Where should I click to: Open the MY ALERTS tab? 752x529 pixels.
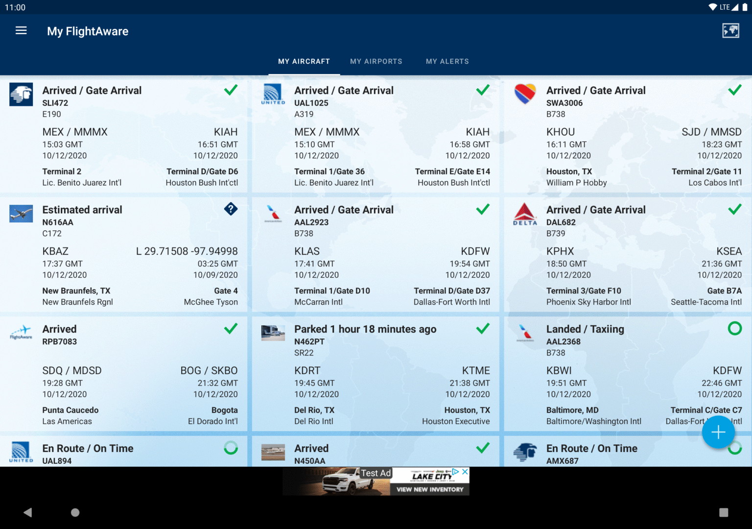(447, 61)
